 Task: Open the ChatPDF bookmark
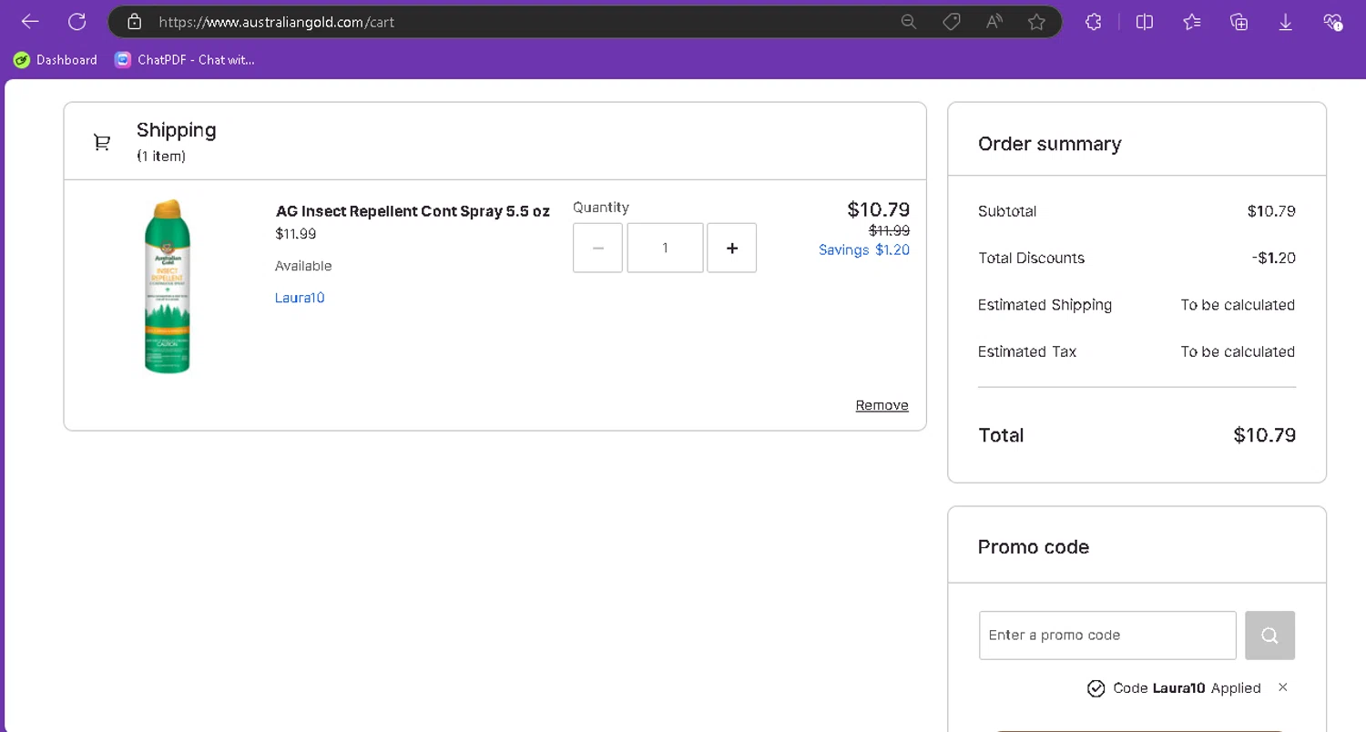(185, 60)
